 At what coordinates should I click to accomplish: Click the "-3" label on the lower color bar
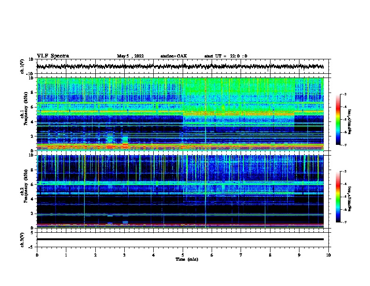[x=345, y=172]
